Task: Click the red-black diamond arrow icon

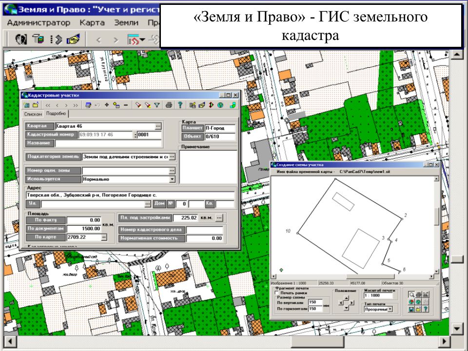Action: pyautogui.click(x=211, y=105)
